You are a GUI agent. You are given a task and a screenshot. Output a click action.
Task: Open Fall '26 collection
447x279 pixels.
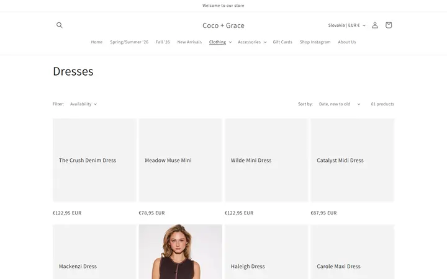coord(163,42)
